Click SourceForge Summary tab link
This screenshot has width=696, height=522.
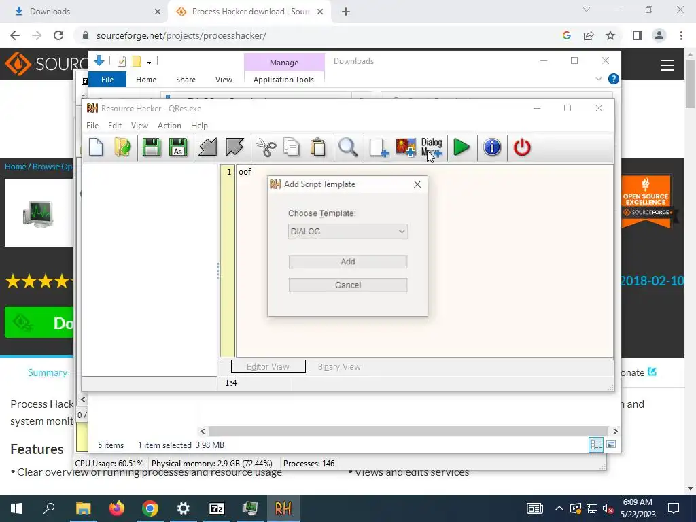pyautogui.click(x=47, y=373)
